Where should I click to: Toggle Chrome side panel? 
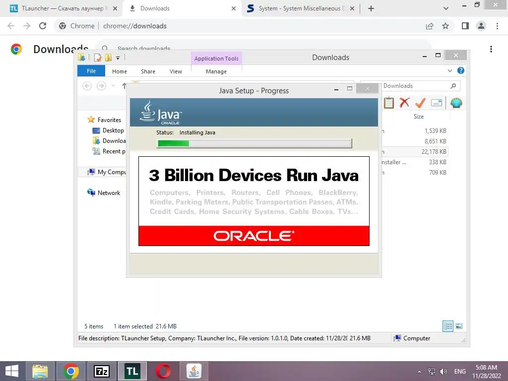pyautogui.click(x=465, y=26)
